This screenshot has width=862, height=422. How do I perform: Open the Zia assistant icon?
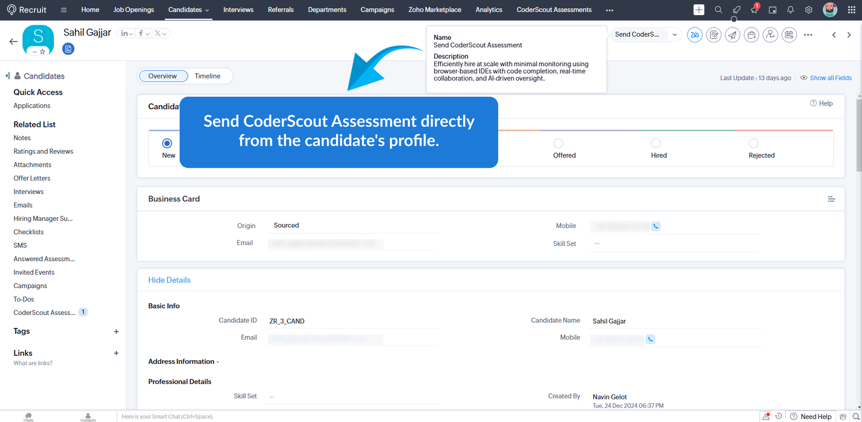click(x=694, y=35)
